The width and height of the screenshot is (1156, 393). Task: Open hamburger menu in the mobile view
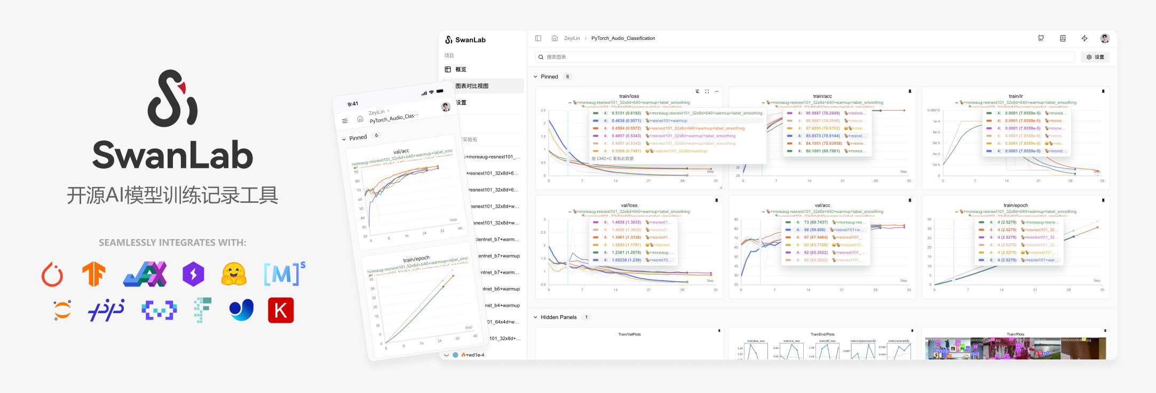[345, 121]
